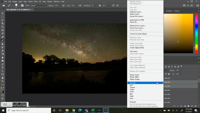The height and width of the screenshot is (113, 200).
Task: Select the Lasso tool
Action: pyautogui.click(x=2, y=20)
